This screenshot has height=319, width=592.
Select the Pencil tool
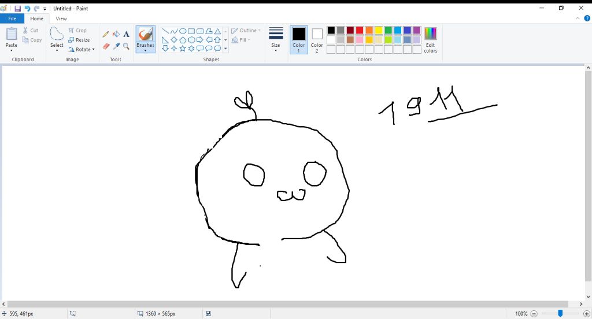click(x=106, y=34)
